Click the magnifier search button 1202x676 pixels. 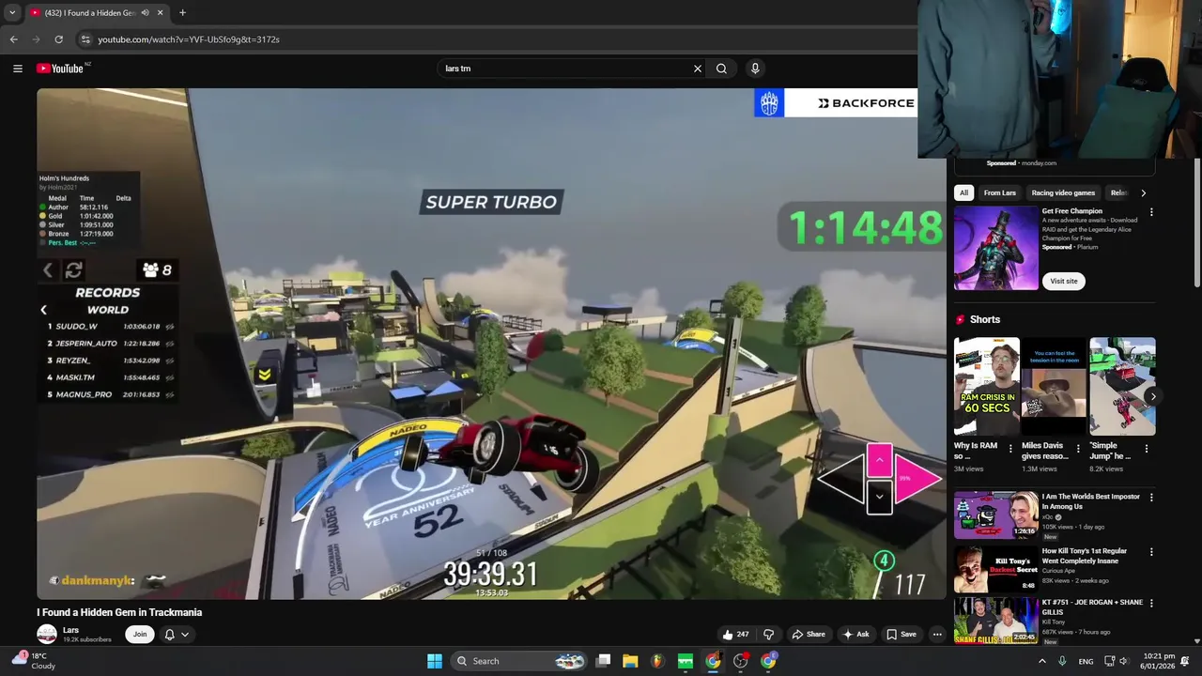click(721, 69)
